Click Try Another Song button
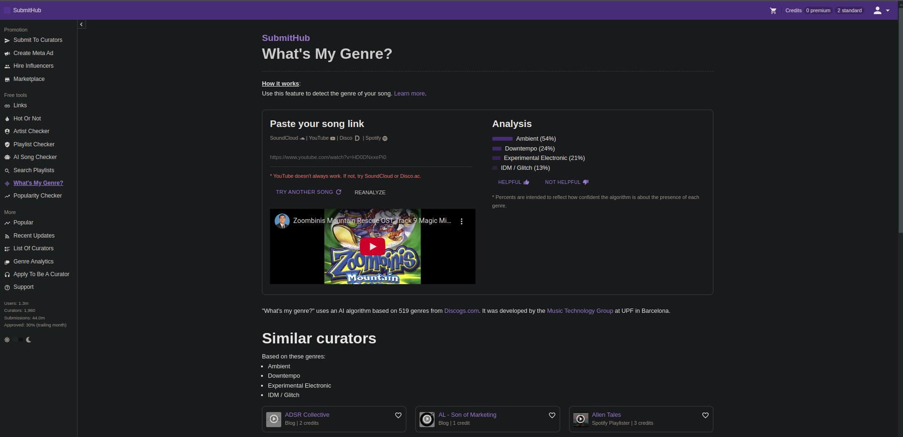Image resolution: width=903 pixels, height=437 pixels. click(x=308, y=192)
